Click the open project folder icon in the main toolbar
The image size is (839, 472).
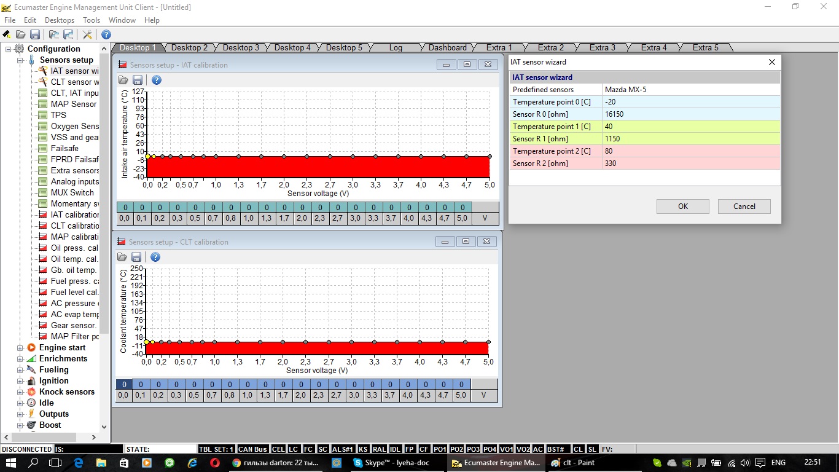[x=21, y=34]
